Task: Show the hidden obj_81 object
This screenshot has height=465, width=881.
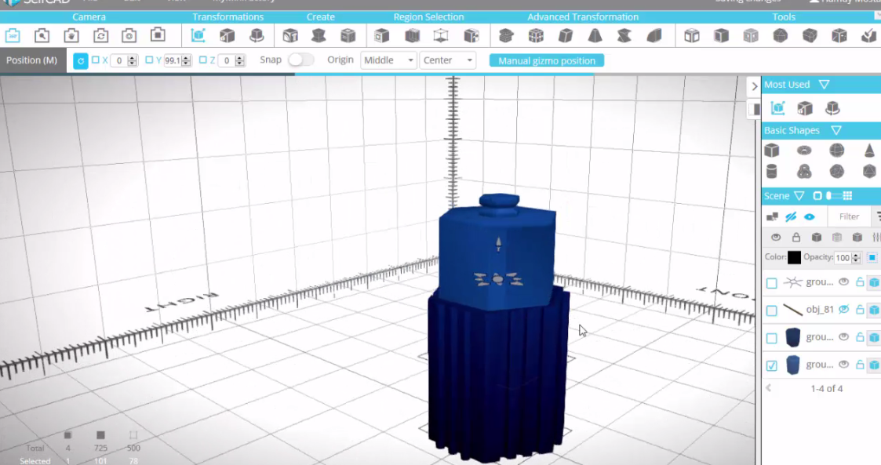Action: click(843, 310)
